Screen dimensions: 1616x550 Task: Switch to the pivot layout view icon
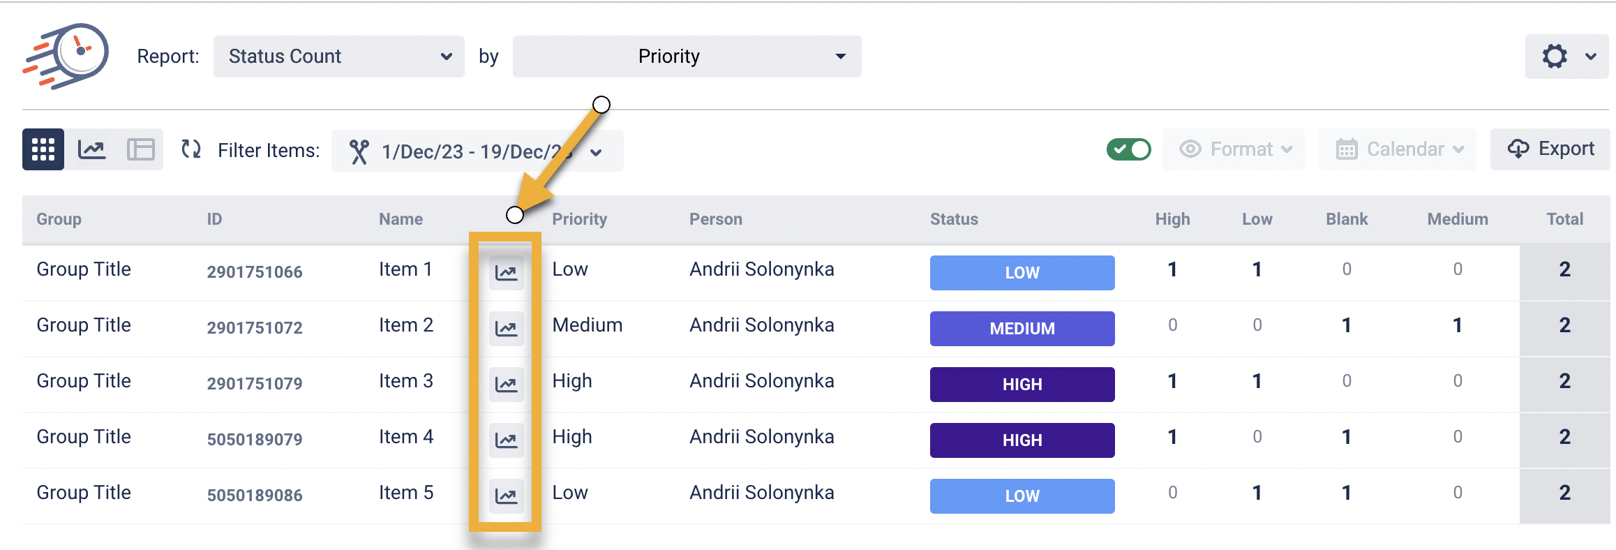tap(141, 149)
